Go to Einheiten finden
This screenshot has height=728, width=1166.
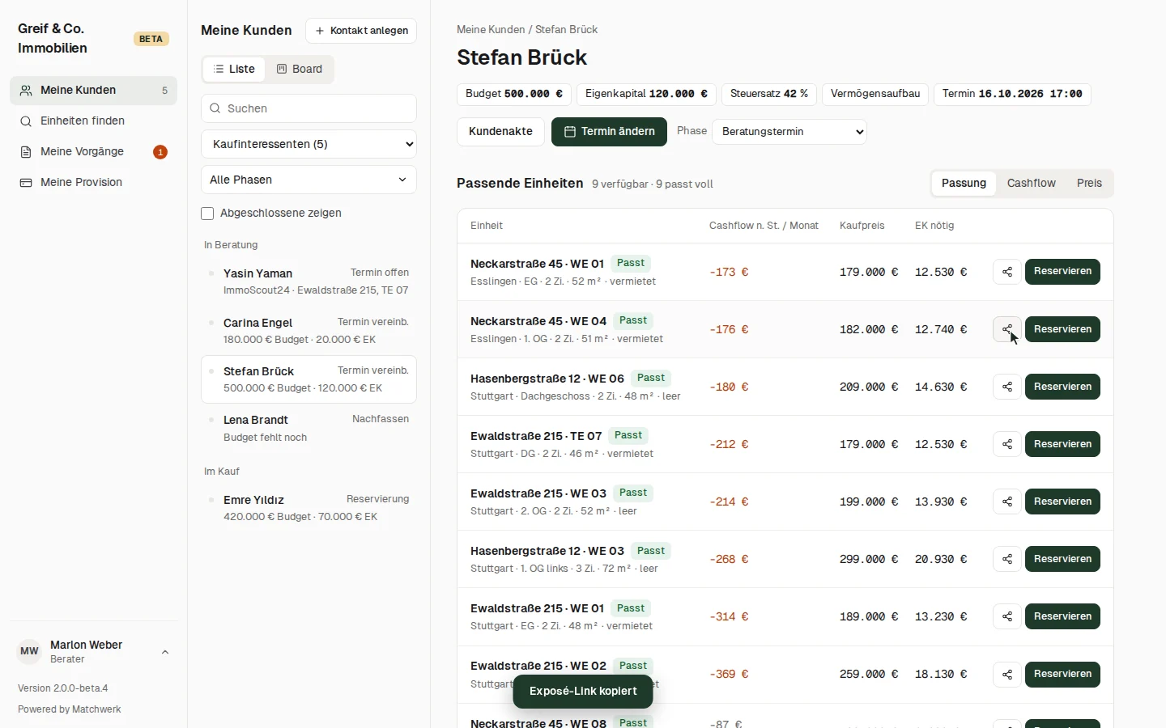coord(93,121)
